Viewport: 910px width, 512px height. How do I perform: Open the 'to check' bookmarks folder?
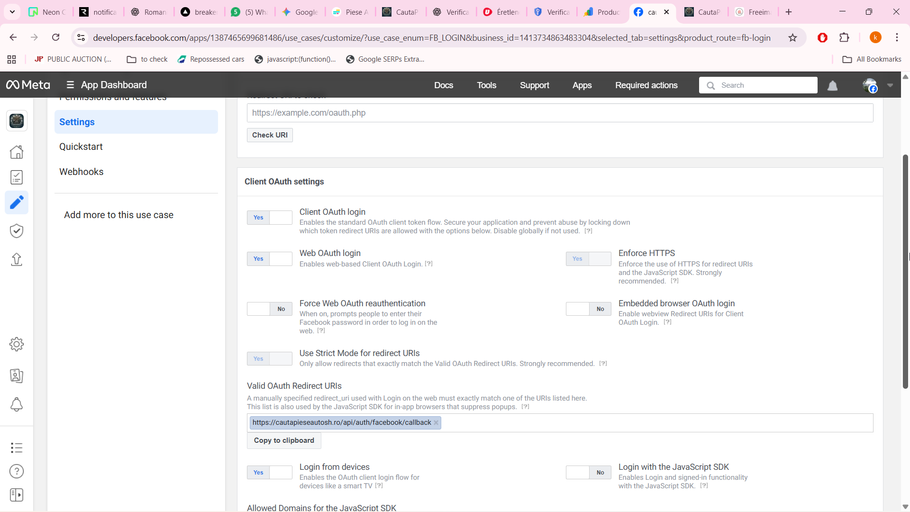click(x=147, y=59)
